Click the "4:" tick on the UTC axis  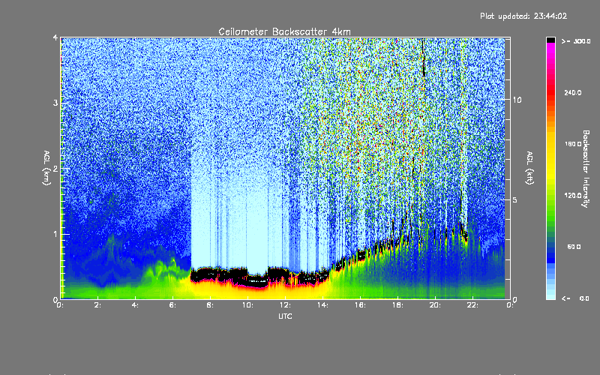tap(135, 305)
